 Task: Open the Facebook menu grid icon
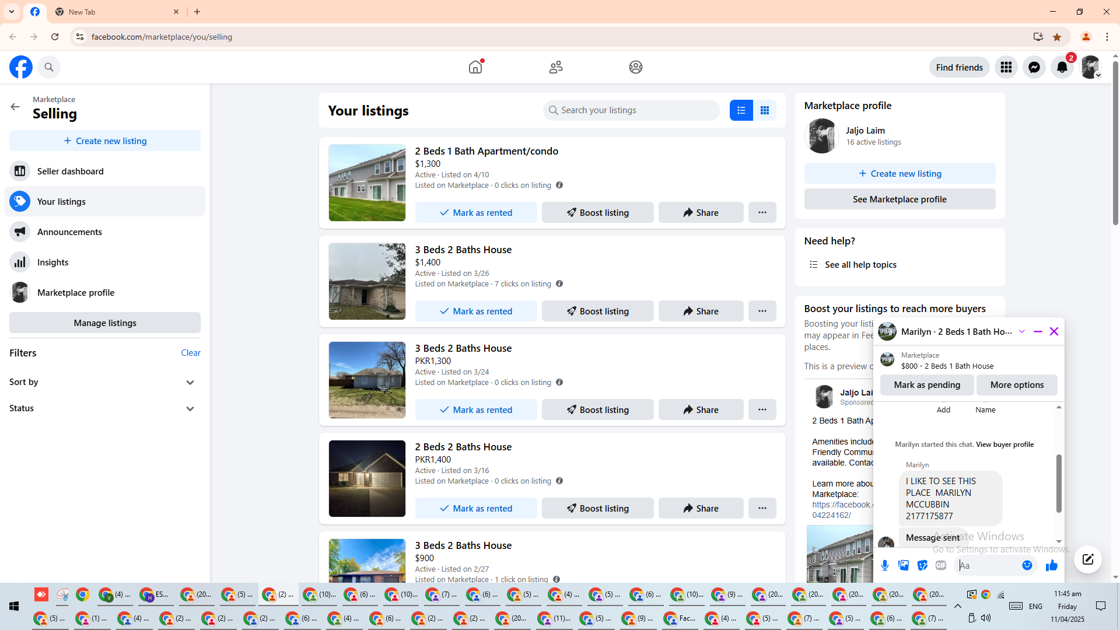(x=1006, y=67)
